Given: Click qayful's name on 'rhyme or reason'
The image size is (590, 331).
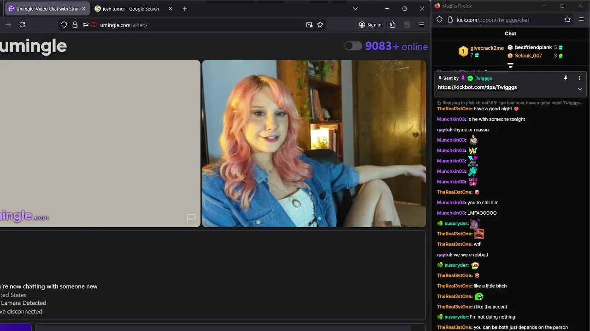Looking at the screenshot, I should click(x=444, y=130).
